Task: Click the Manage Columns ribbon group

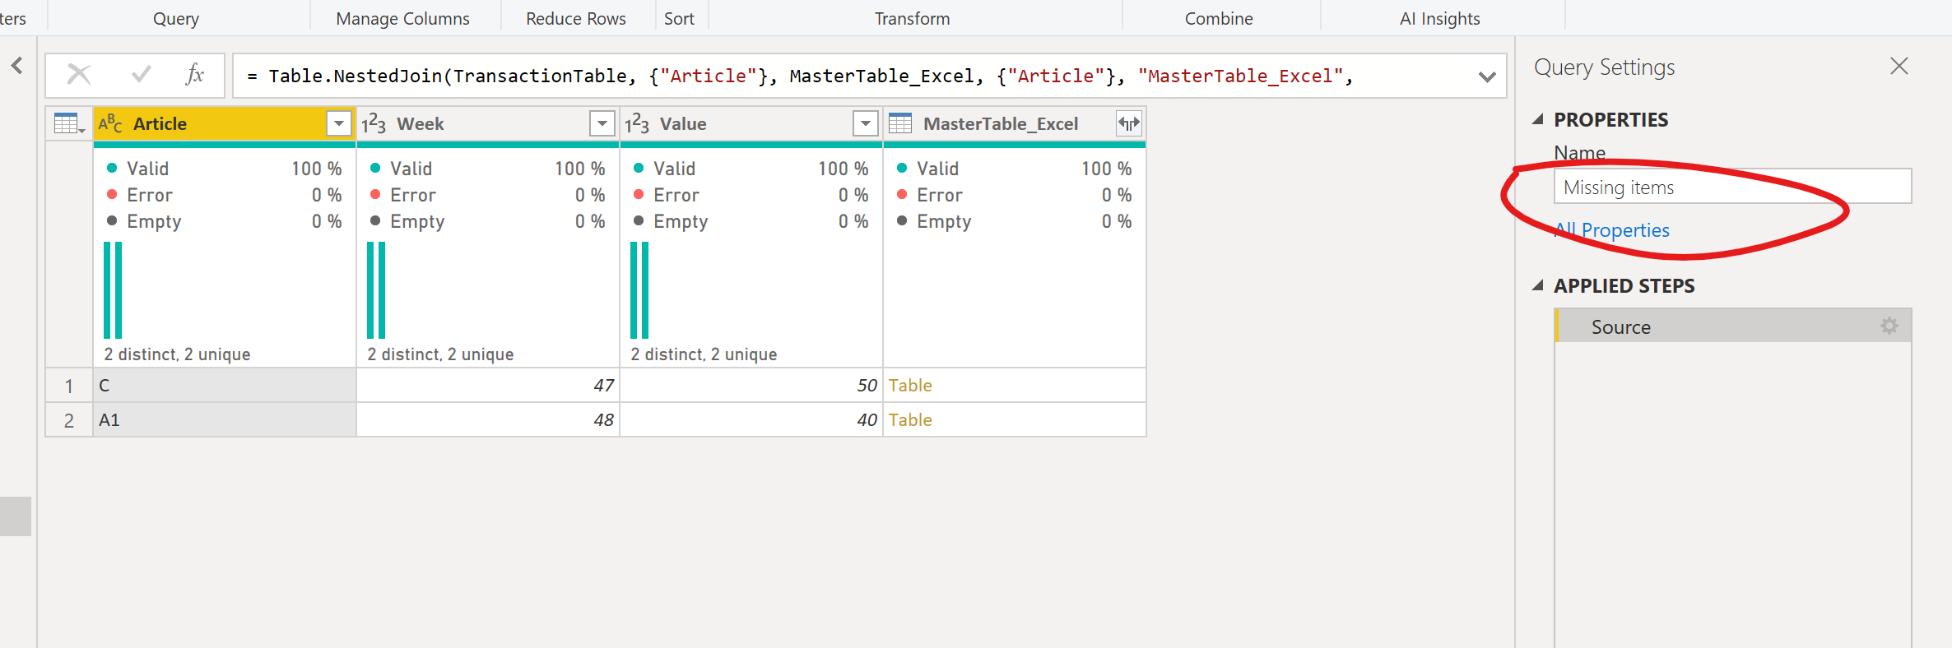Action: (403, 18)
